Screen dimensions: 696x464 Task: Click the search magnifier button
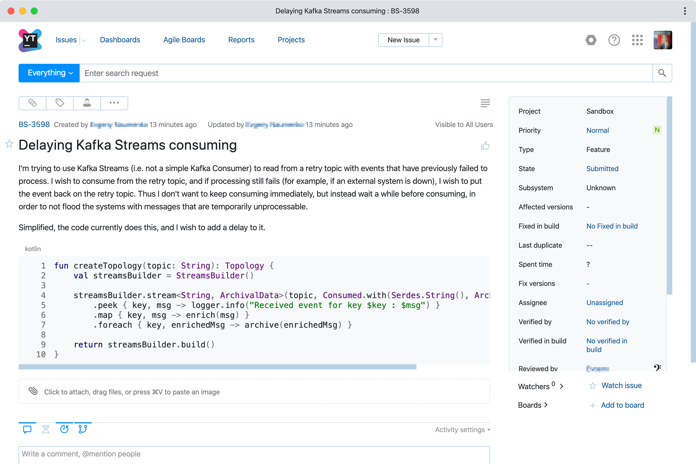[662, 73]
